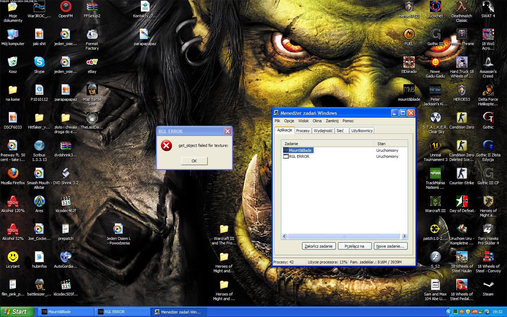Open the FUEL game shortcut
507x317 pixels.
point(409,37)
